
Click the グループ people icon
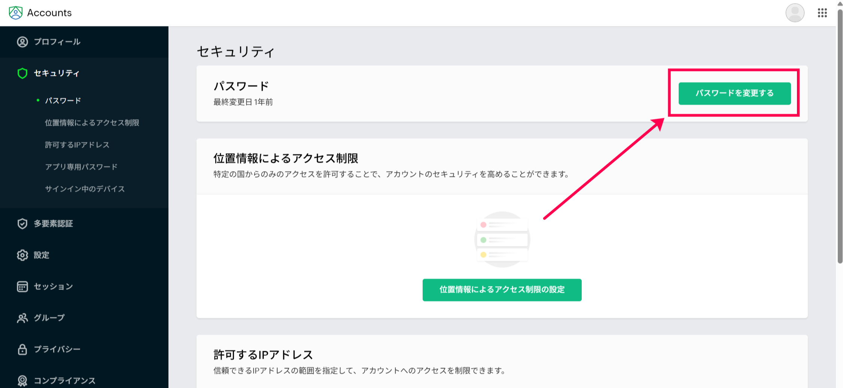(x=22, y=318)
